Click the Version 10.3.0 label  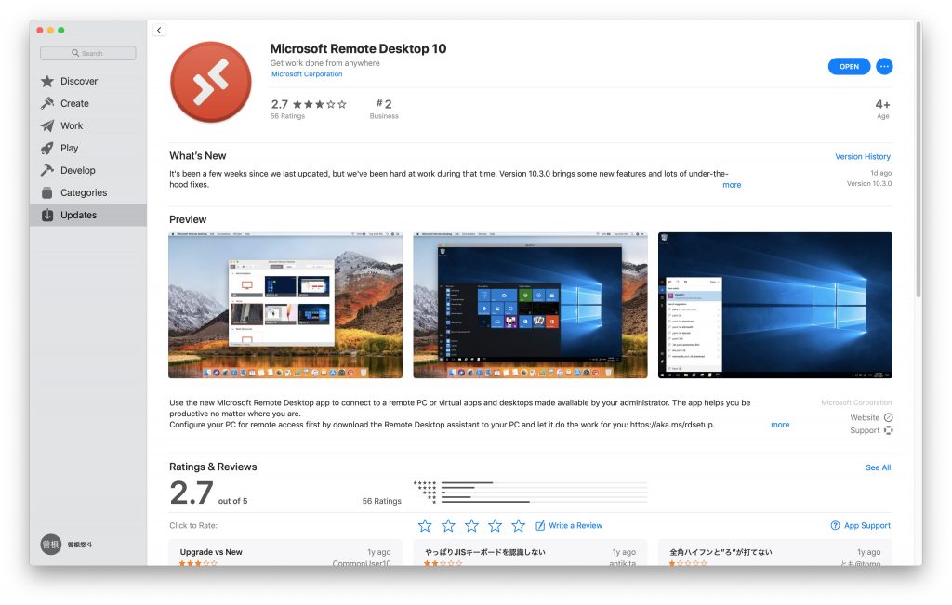pyautogui.click(x=869, y=183)
